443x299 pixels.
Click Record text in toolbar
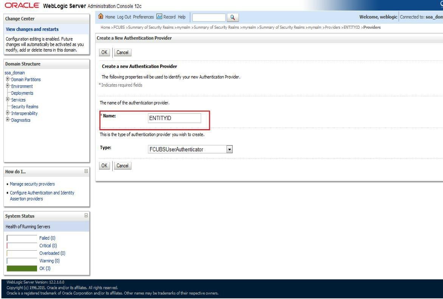click(169, 17)
